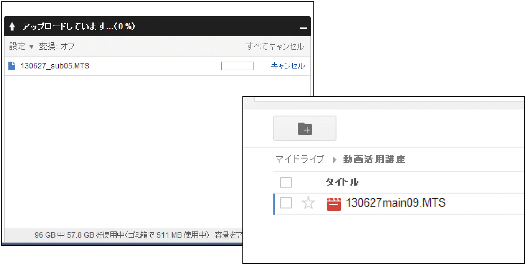Open the 130627main09.MTS file name

point(395,203)
